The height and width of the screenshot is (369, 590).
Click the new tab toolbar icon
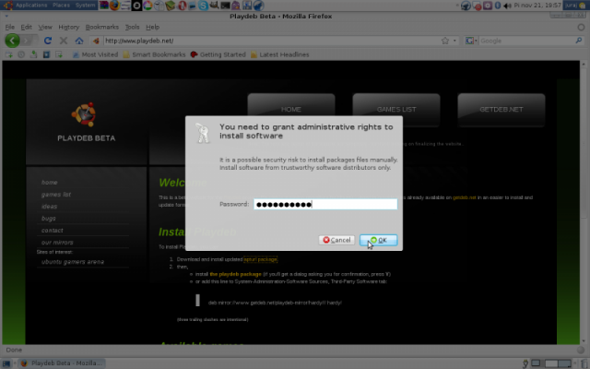[x=8, y=54]
